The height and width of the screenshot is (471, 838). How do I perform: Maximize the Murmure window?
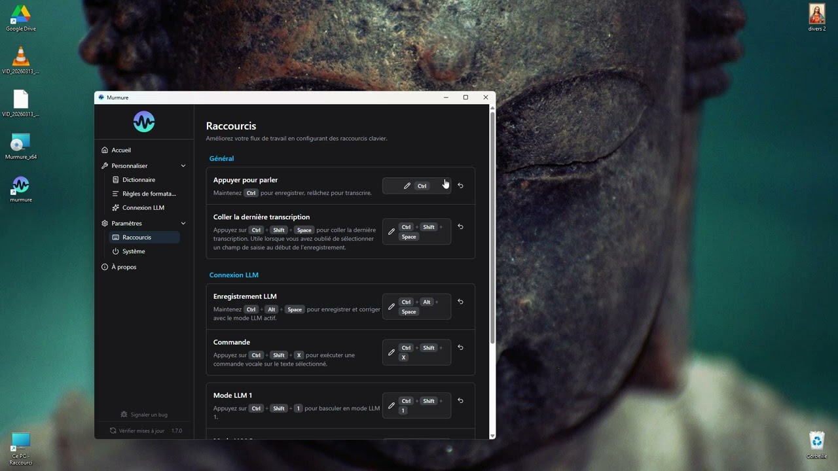point(465,97)
